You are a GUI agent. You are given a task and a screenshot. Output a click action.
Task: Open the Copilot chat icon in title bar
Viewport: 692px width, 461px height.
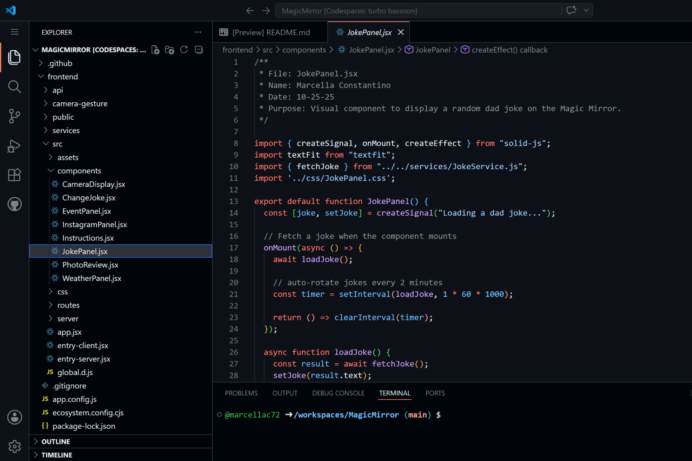pyautogui.click(x=572, y=10)
